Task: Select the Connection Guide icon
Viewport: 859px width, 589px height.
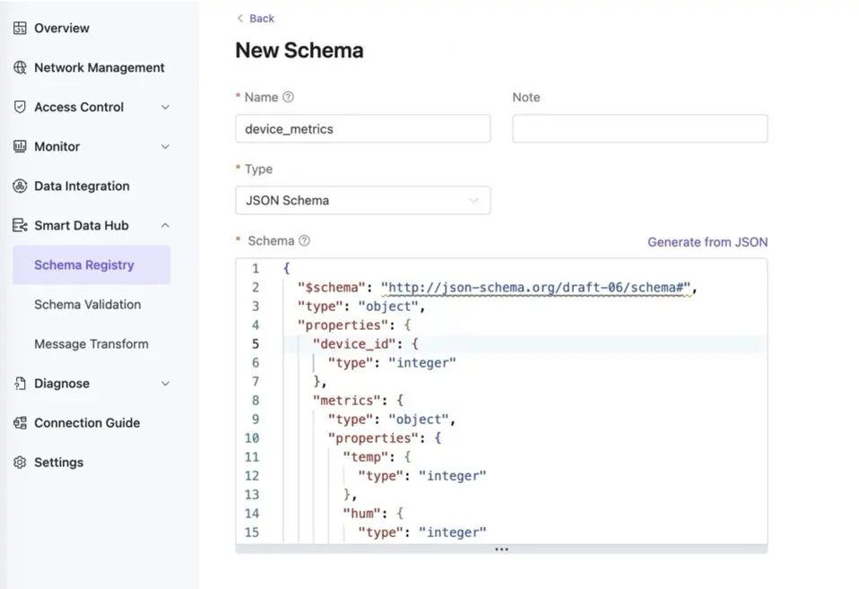Action: pos(19,422)
